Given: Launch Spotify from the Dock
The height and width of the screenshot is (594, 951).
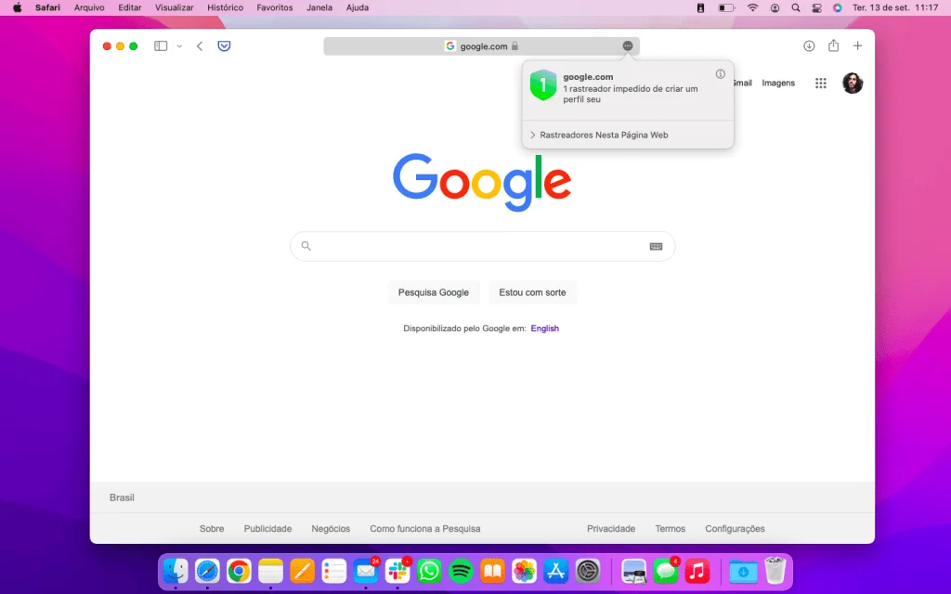Looking at the screenshot, I should pos(460,571).
